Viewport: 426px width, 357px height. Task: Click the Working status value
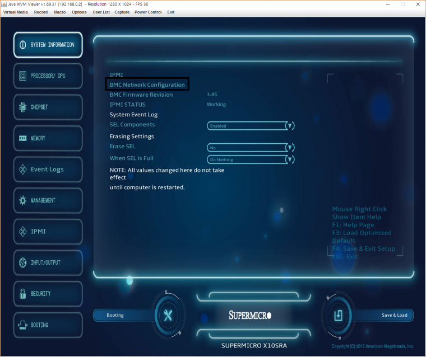click(216, 105)
